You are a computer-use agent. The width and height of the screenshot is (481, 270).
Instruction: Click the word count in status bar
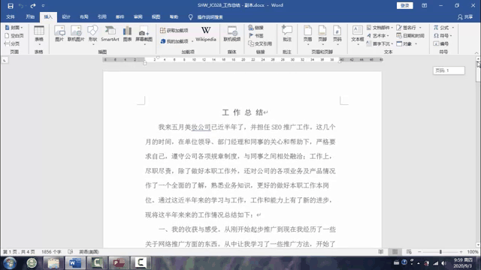coord(51,252)
